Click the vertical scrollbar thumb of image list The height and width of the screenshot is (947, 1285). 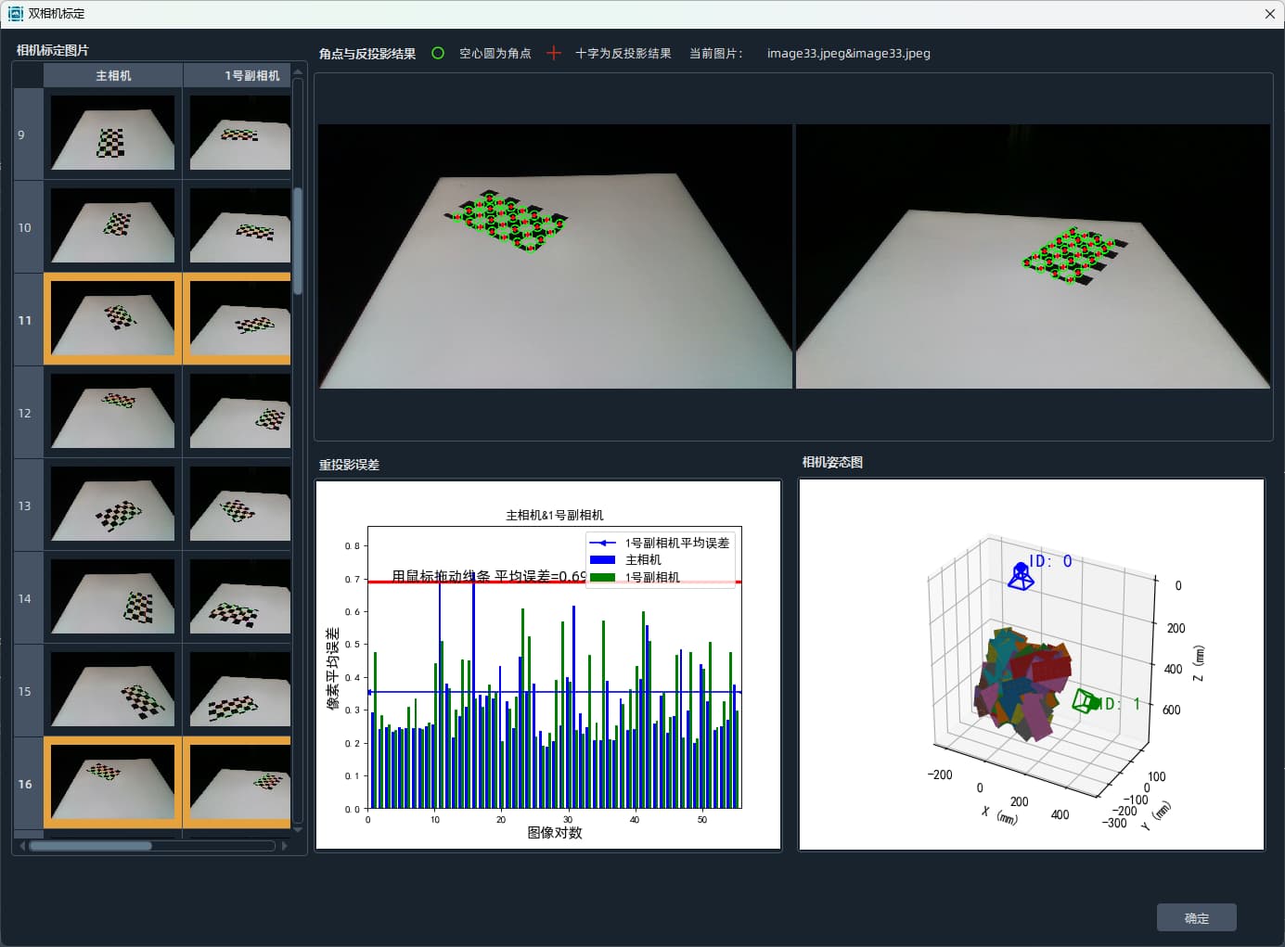click(298, 241)
